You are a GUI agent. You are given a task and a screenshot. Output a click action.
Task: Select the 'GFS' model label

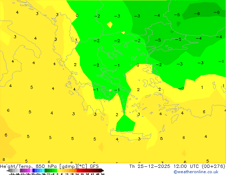94,166
